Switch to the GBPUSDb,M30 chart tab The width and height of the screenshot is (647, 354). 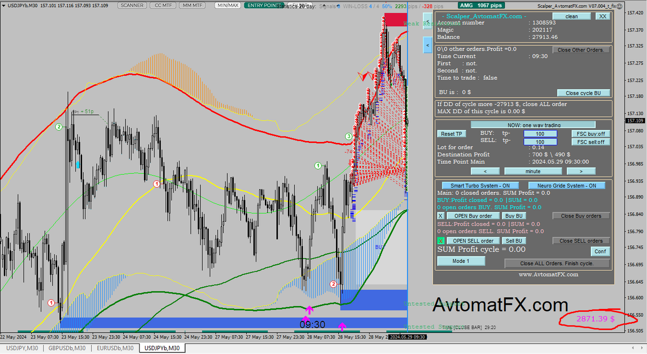click(67, 348)
